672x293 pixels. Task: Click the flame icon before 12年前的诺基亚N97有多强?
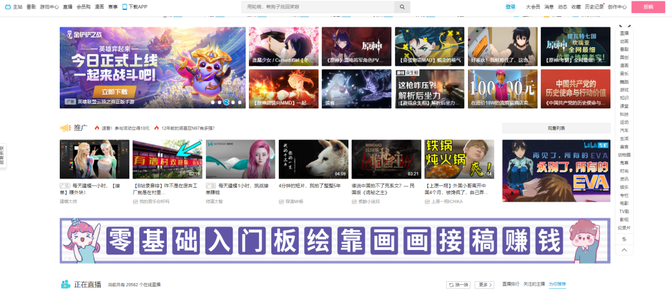(156, 128)
